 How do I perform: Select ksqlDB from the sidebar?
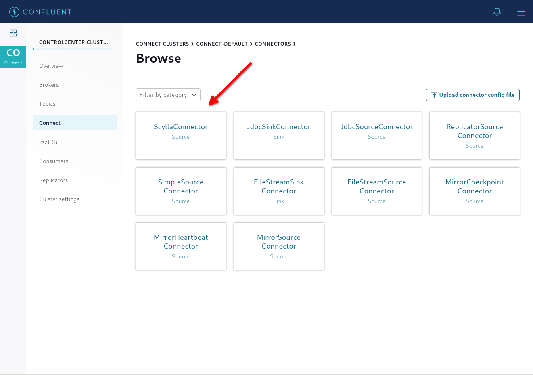pyautogui.click(x=48, y=142)
